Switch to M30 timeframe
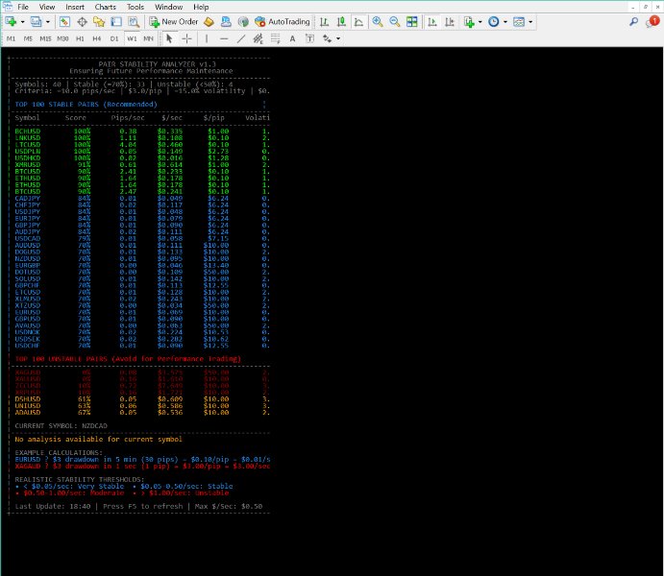Image resolution: width=664 pixels, height=576 pixels. click(x=62, y=38)
